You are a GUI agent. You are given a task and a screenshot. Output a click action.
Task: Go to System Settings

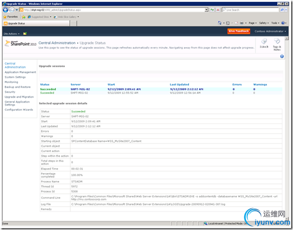point(15,77)
